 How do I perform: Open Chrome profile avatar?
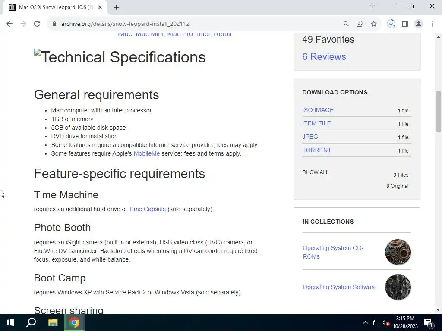pyautogui.click(x=419, y=24)
